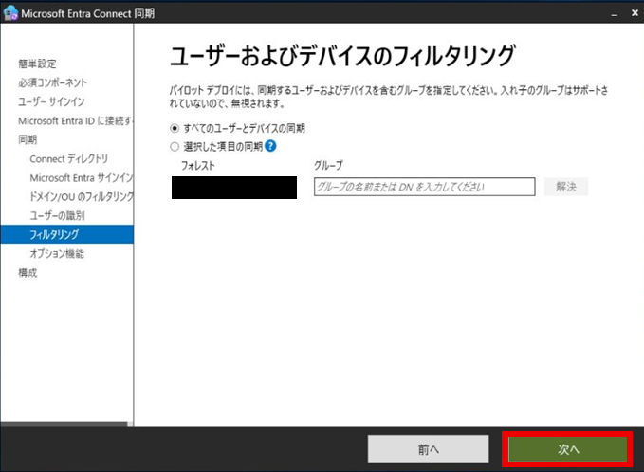Select ユーザー サインイン in sidebar
644x472 pixels.
click(51, 101)
